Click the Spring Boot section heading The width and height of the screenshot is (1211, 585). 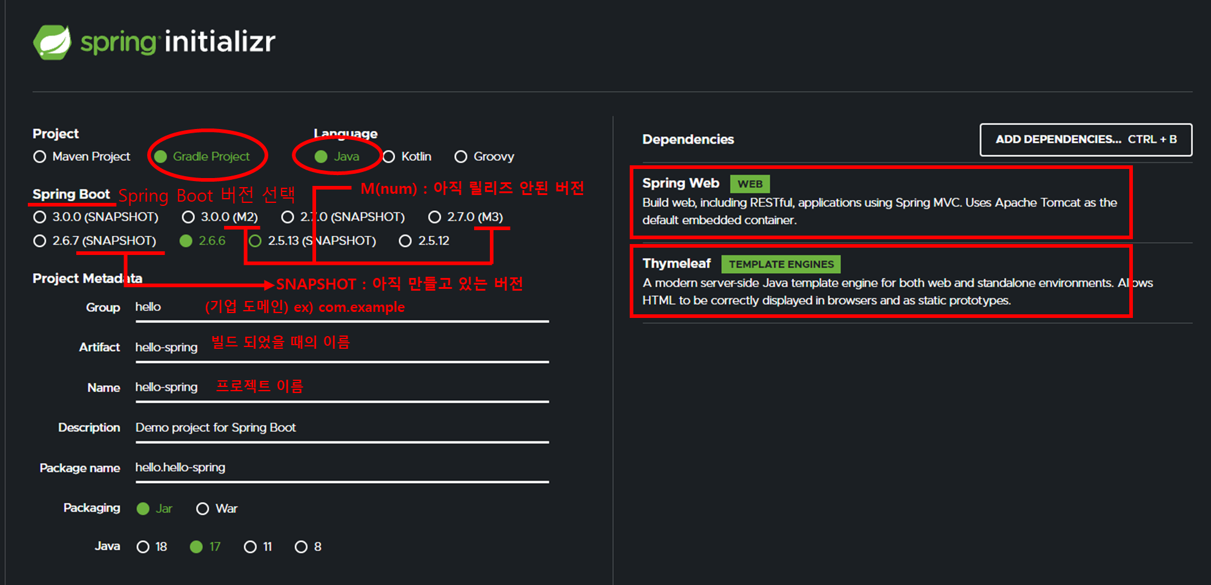[x=71, y=194]
